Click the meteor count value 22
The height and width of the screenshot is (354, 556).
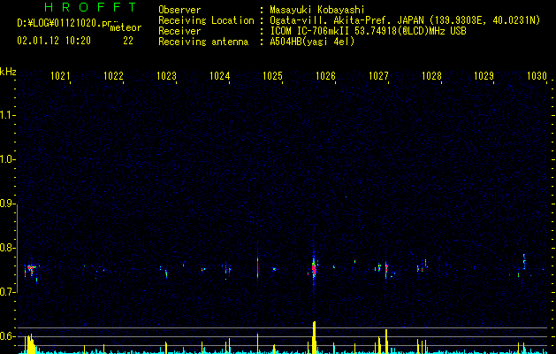(x=128, y=41)
